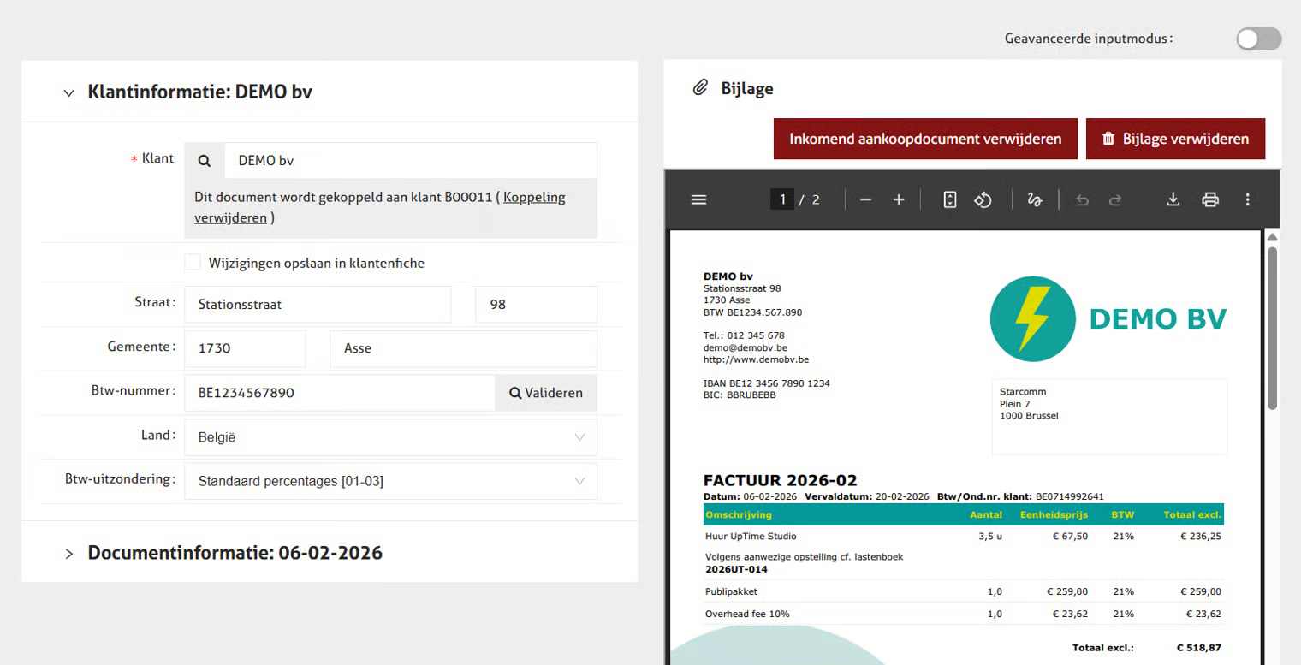Download the attached PDF invoice
The height and width of the screenshot is (665, 1301).
tap(1173, 199)
